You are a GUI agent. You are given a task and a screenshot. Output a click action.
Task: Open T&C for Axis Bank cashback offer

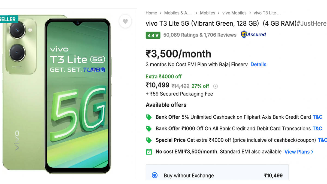click(x=317, y=117)
